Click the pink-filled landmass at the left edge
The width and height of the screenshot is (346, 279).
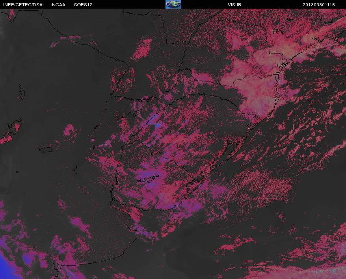10,132
